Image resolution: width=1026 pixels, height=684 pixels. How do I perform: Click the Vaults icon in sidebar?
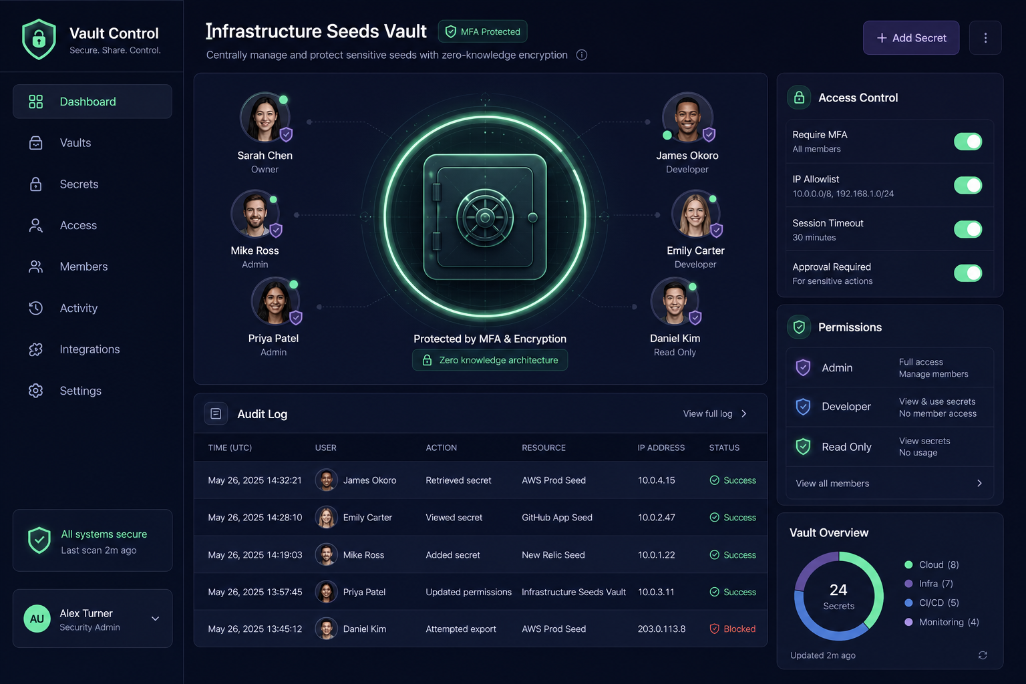36,143
